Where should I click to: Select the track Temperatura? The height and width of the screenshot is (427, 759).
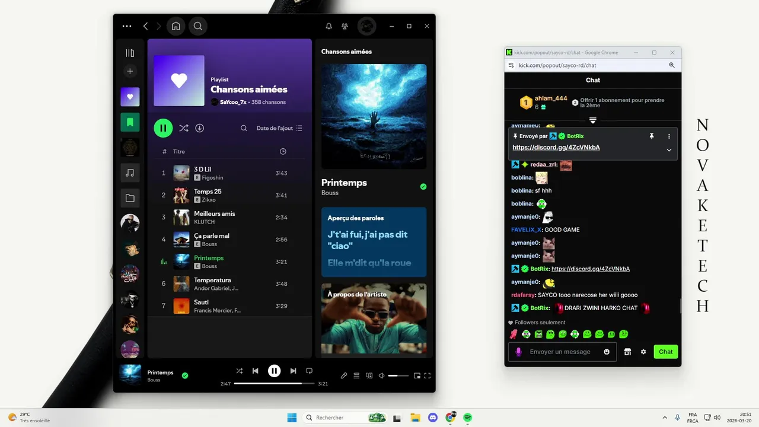coord(230,283)
